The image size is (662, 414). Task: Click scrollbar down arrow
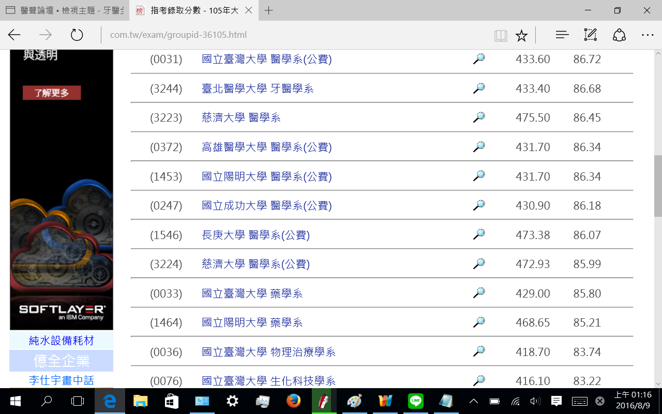click(x=658, y=383)
